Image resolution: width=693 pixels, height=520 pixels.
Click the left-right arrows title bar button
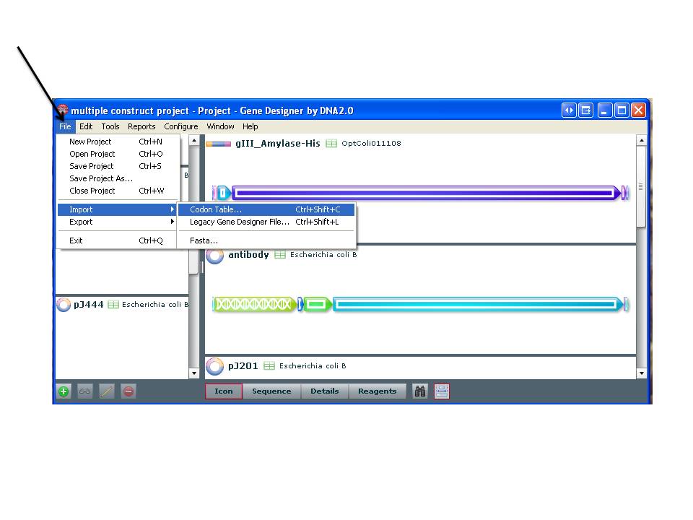pos(569,110)
